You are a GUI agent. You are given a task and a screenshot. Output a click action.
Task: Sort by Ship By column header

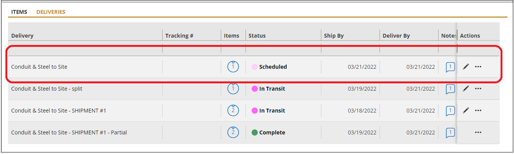point(334,36)
